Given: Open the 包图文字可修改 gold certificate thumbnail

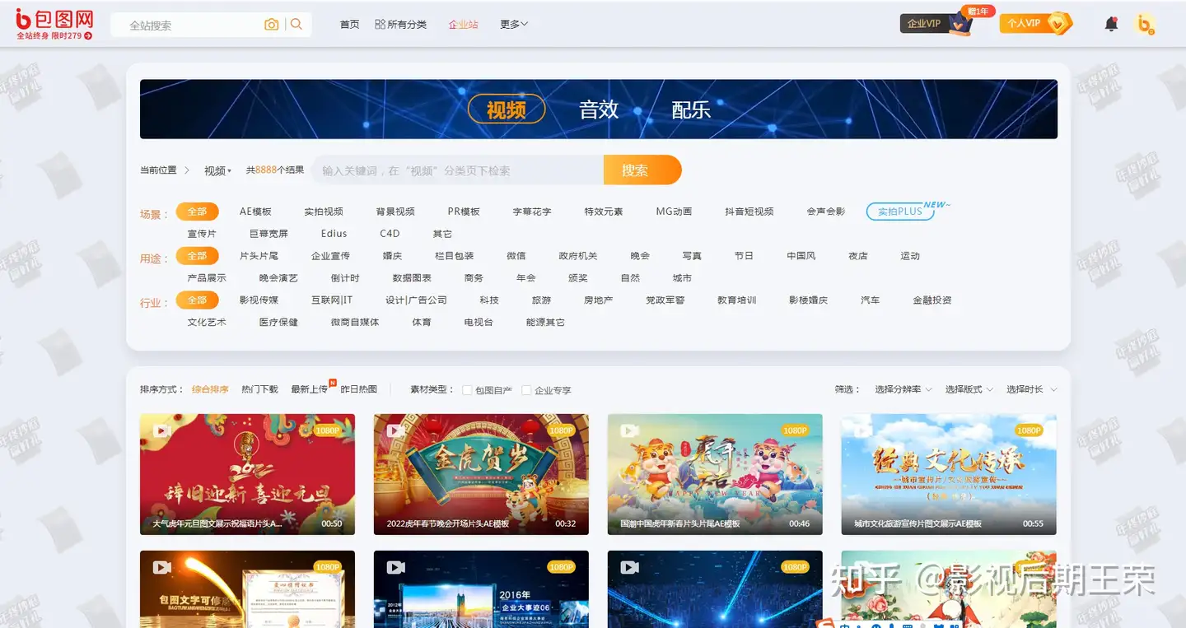Looking at the screenshot, I should [247, 589].
